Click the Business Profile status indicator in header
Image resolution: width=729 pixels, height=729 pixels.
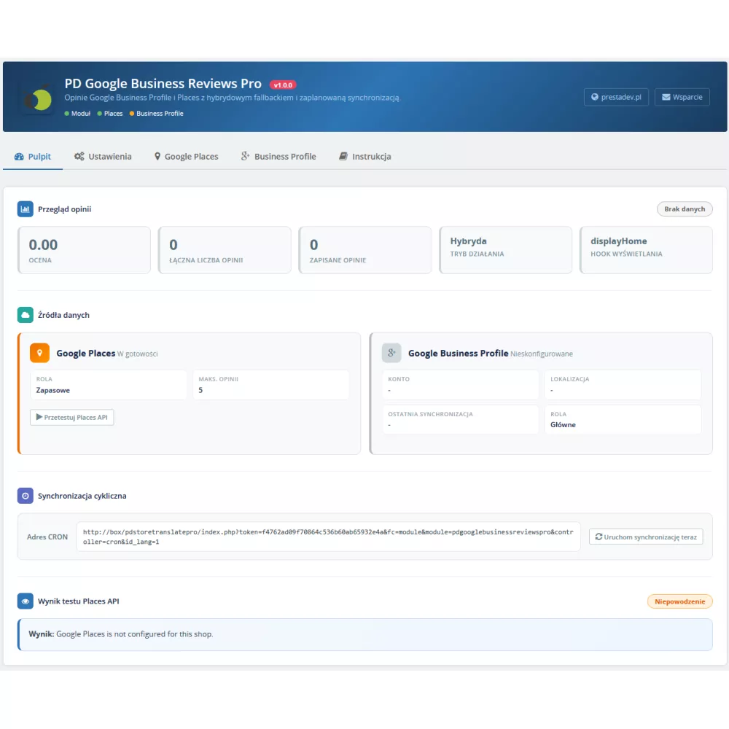point(157,114)
